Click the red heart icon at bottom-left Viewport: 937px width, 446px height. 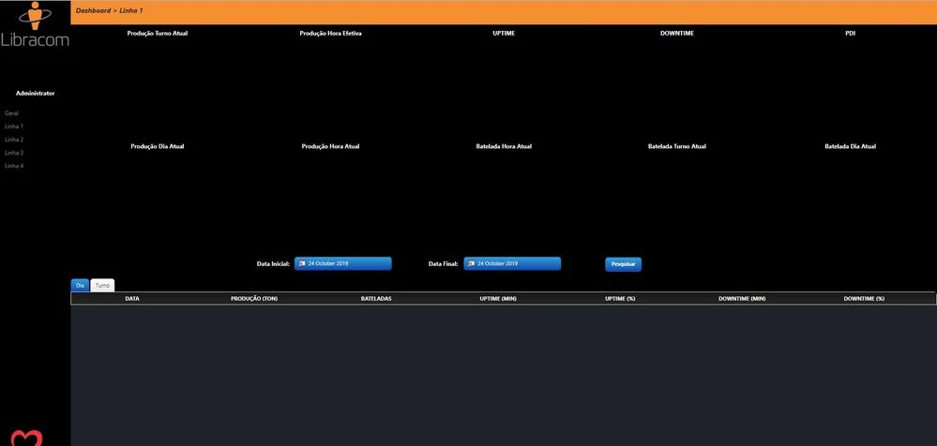pos(27,439)
